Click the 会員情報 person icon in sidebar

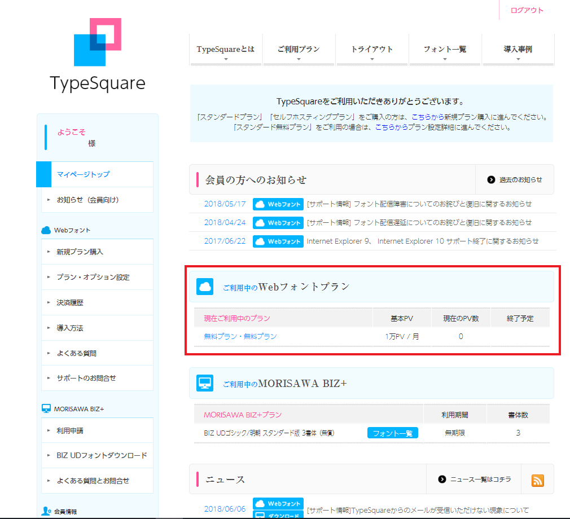[x=46, y=511]
